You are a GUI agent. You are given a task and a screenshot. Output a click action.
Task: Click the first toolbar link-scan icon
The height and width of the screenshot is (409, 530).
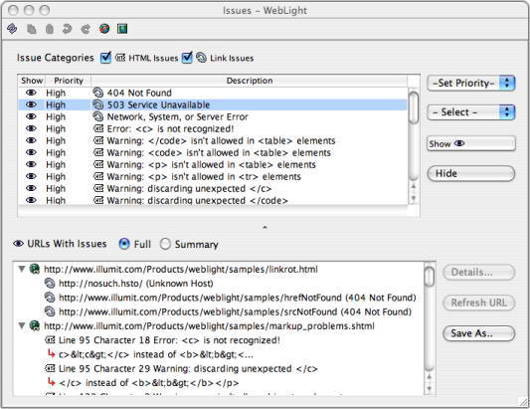tap(12, 29)
